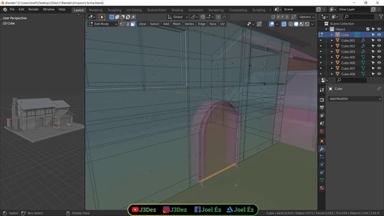Image resolution: width=384 pixels, height=216 pixels.
Task: Expand the Cube.006 tree item
Action: [x=332, y=62]
